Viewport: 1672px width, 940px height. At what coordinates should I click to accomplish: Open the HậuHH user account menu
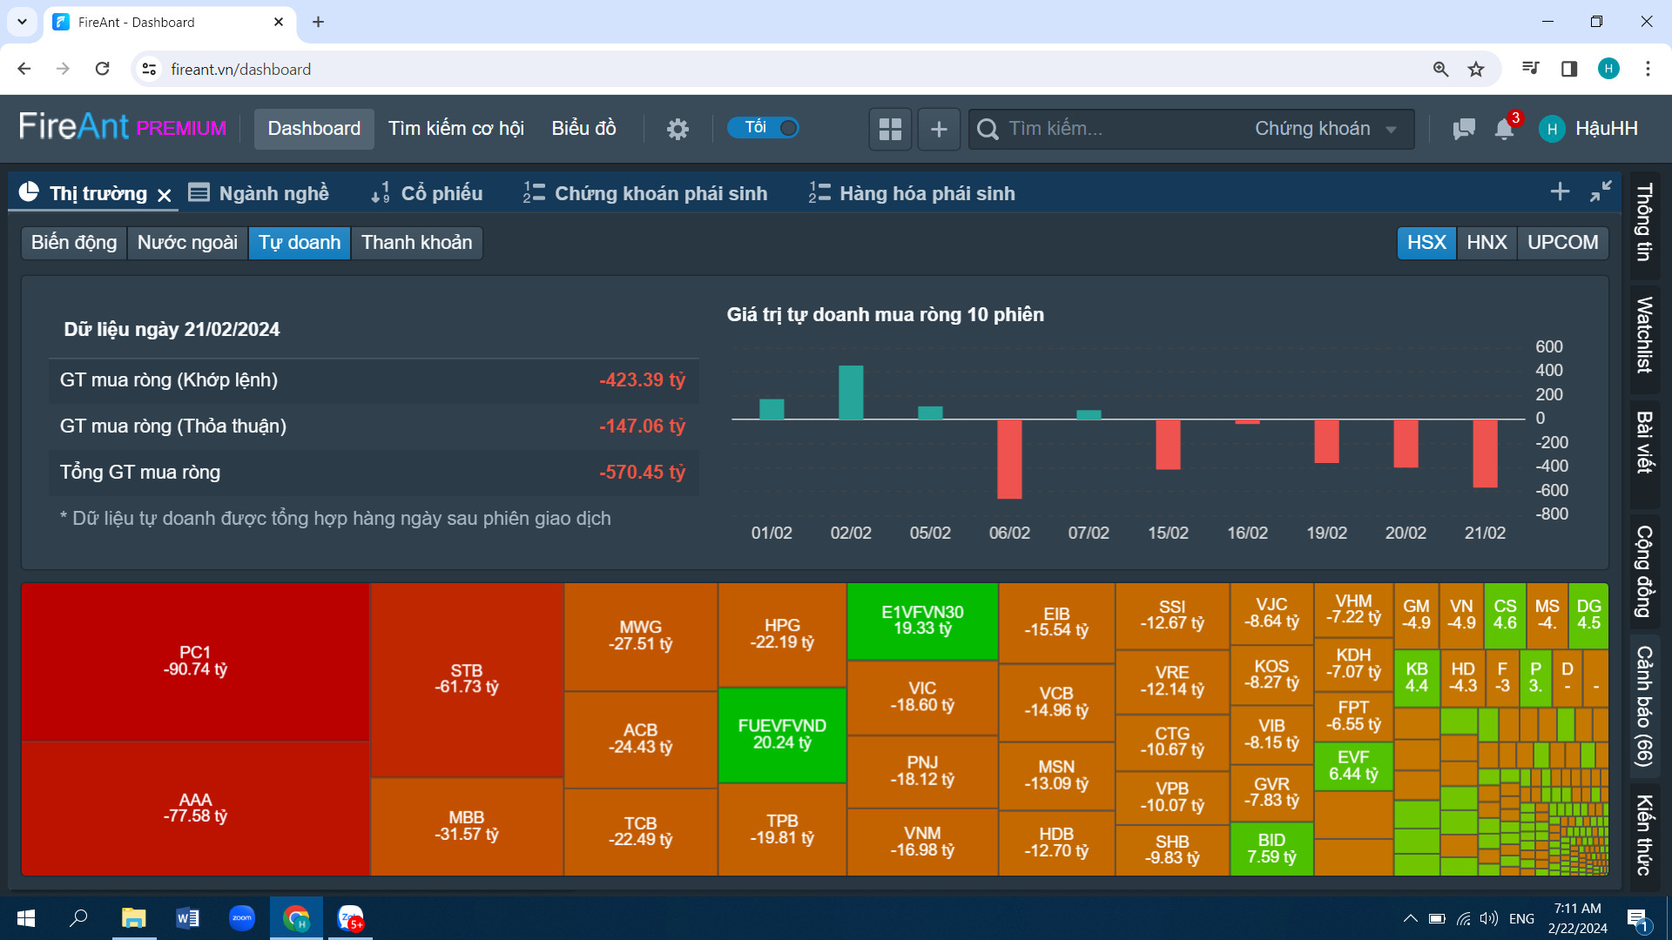point(1588,129)
